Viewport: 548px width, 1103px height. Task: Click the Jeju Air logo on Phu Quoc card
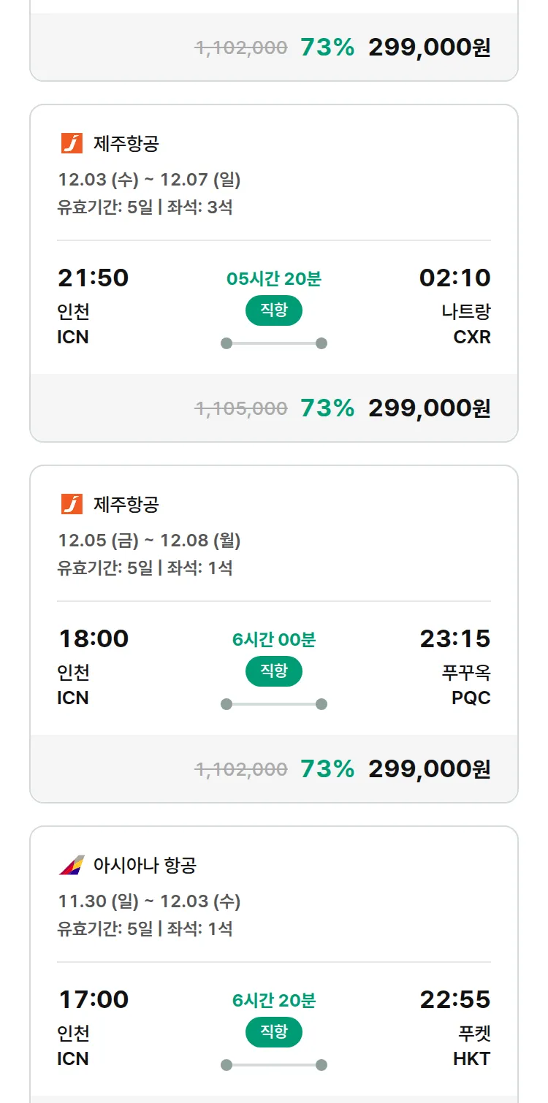tap(72, 504)
